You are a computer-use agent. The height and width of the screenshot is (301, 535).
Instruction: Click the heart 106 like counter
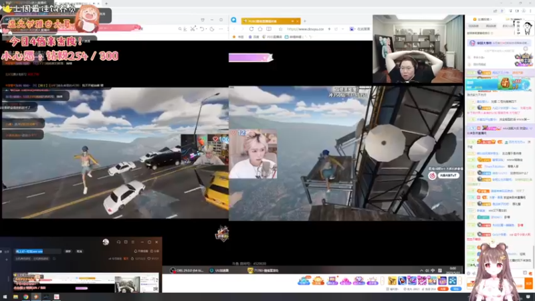(221, 139)
